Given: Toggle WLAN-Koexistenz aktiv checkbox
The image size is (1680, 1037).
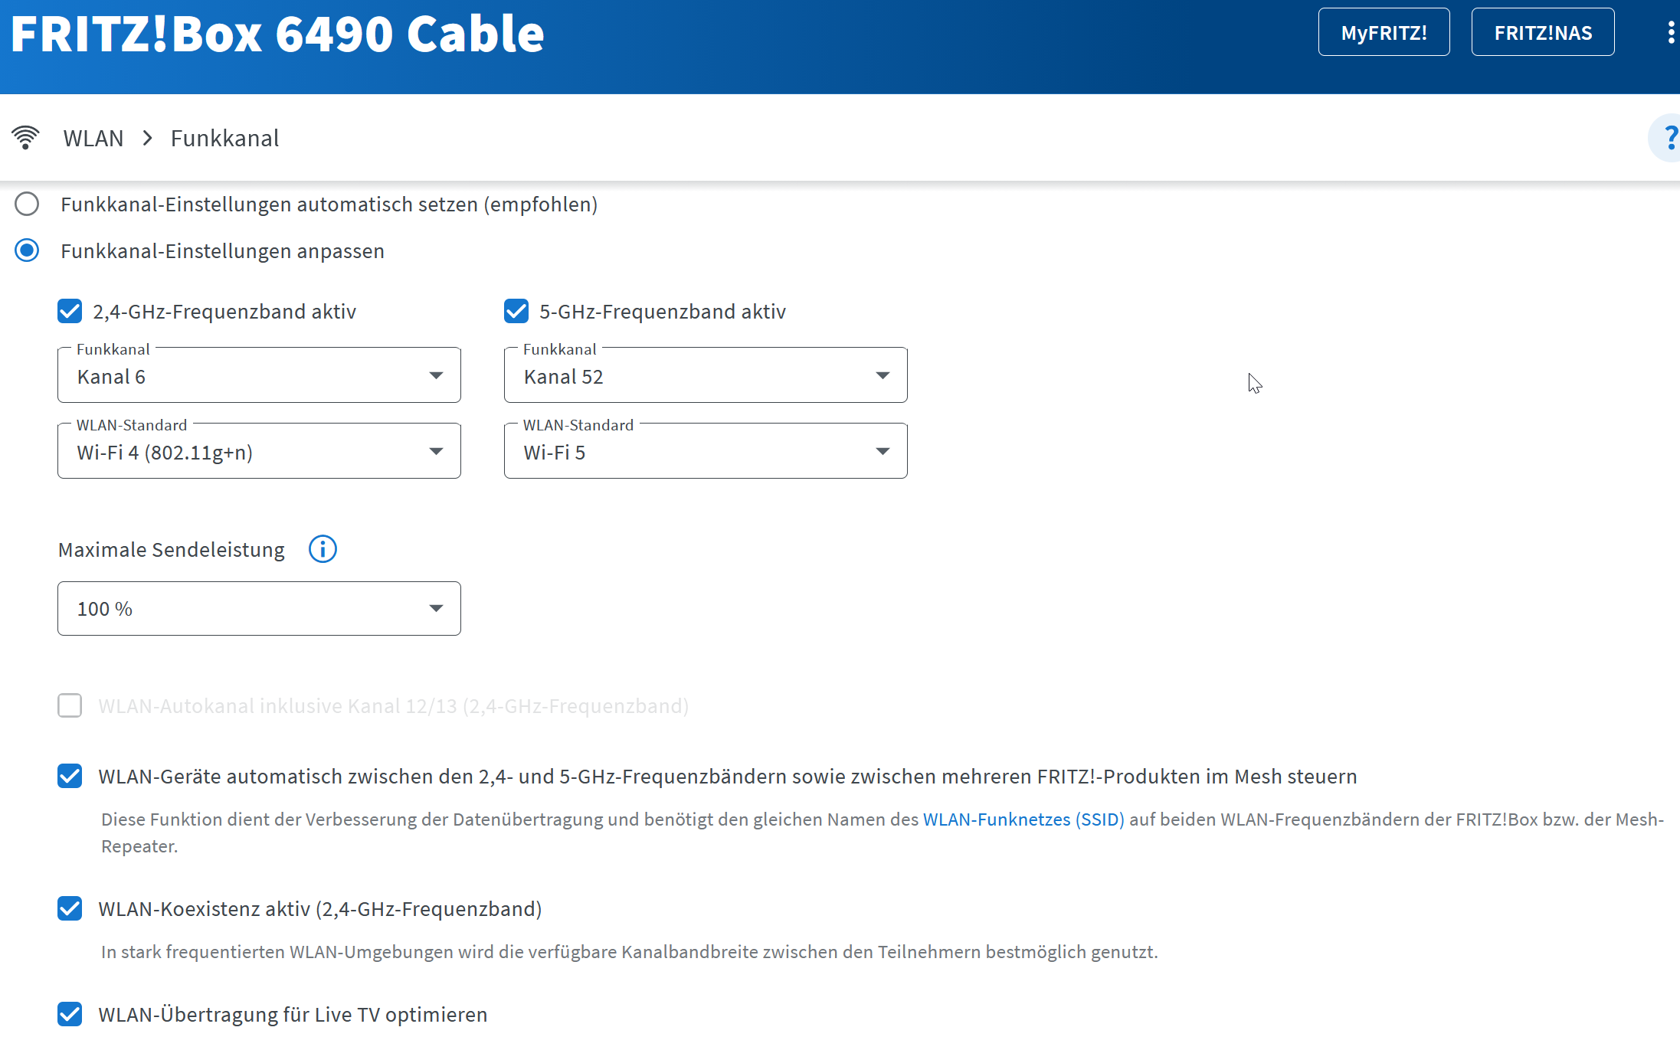Looking at the screenshot, I should coord(70,908).
